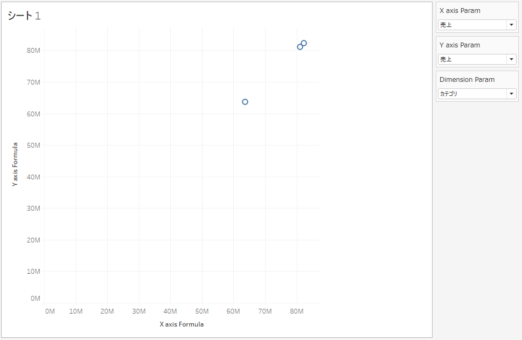Click the シート1 sheet title

pos(24,16)
